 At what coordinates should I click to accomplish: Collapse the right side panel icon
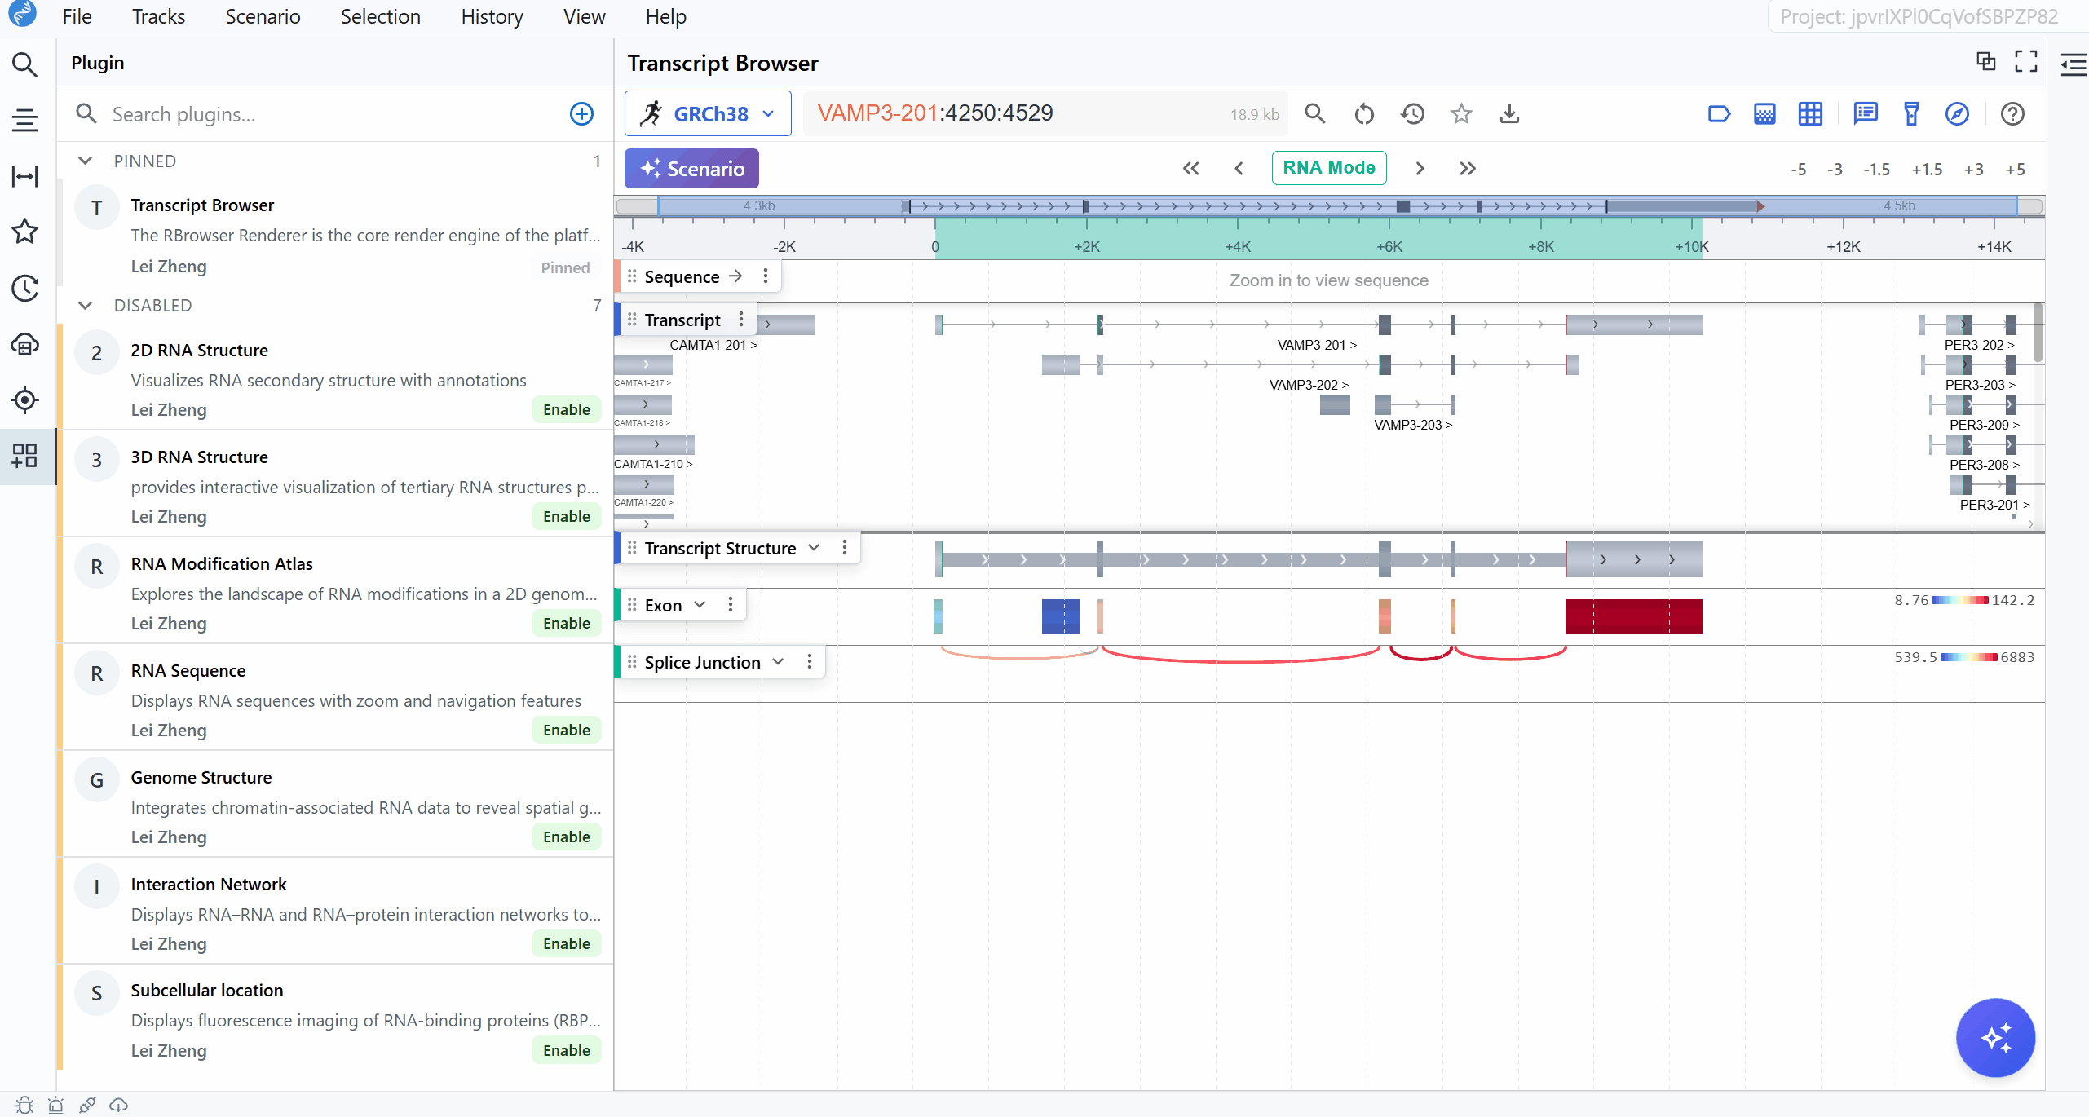[2074, 64]
